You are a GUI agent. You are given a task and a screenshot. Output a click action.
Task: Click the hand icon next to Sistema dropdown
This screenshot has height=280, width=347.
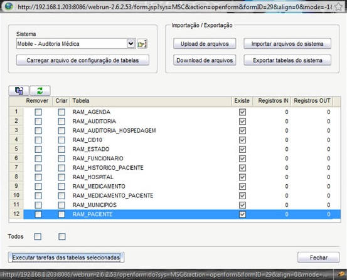pyautogui.click(x=142, y=44)
